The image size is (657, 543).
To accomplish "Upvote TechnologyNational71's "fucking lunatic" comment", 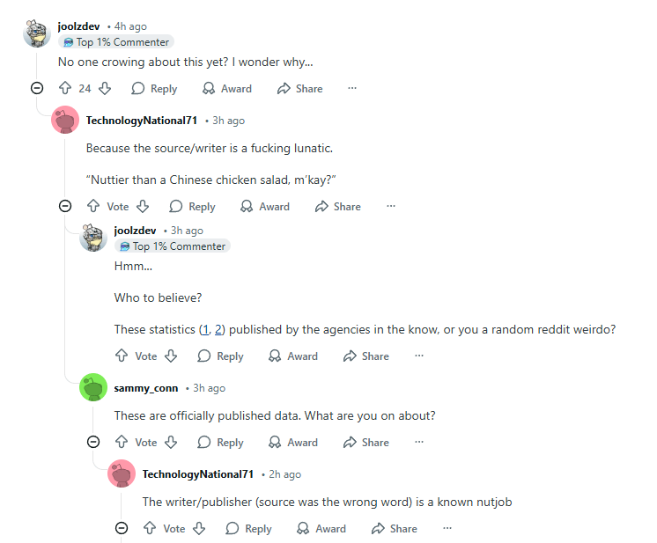I will click(92, 206).
